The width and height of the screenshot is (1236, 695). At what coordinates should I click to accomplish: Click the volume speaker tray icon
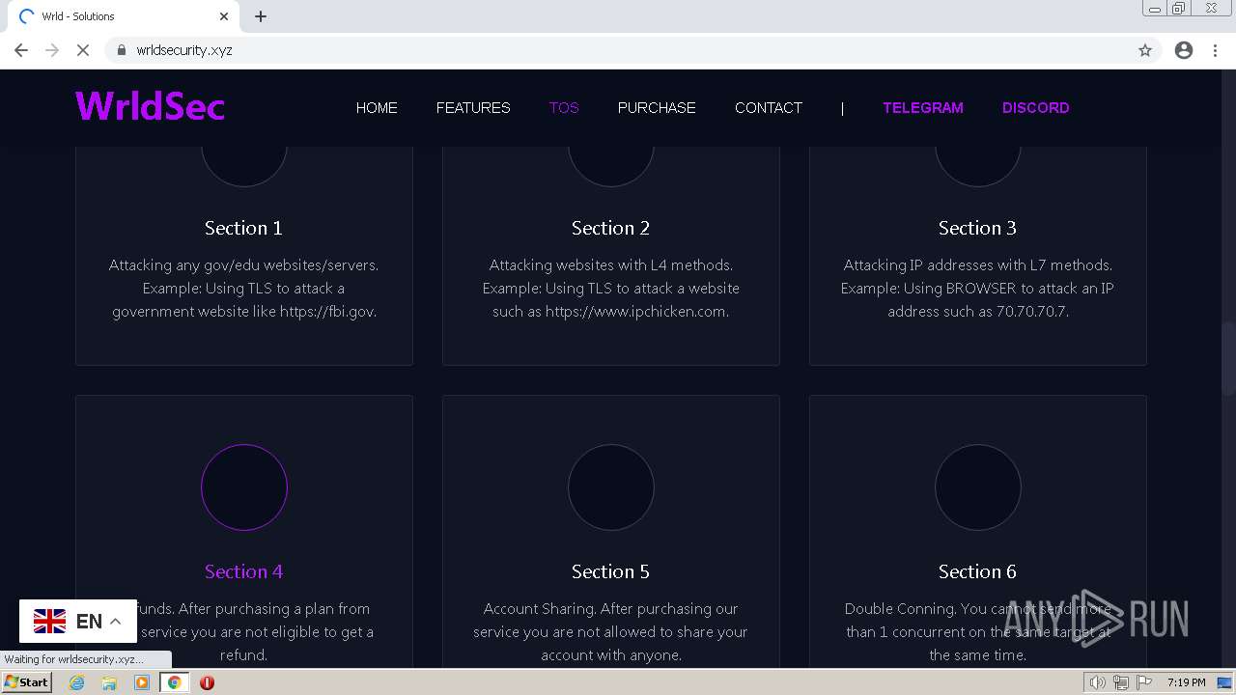tap(1097, 682)
